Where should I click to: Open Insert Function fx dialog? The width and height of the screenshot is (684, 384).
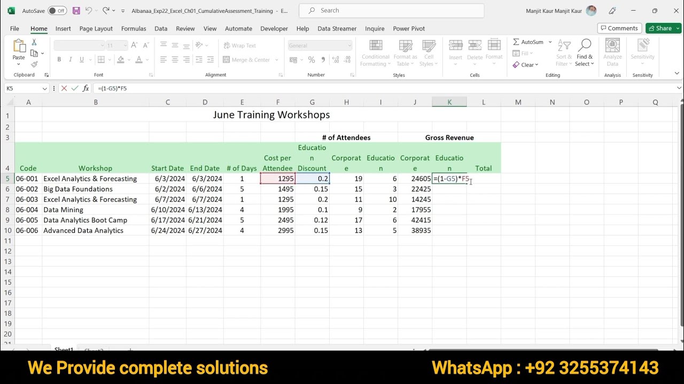[x=85, y=89]
